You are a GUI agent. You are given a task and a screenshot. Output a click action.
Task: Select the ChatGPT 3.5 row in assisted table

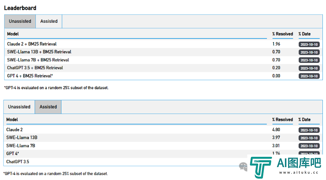click(125, 162)
